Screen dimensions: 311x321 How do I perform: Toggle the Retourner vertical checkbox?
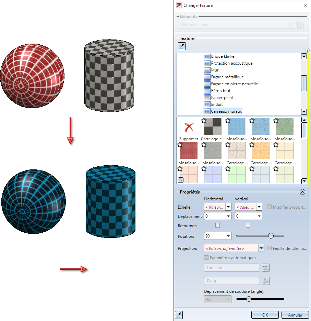pos(248,225)
